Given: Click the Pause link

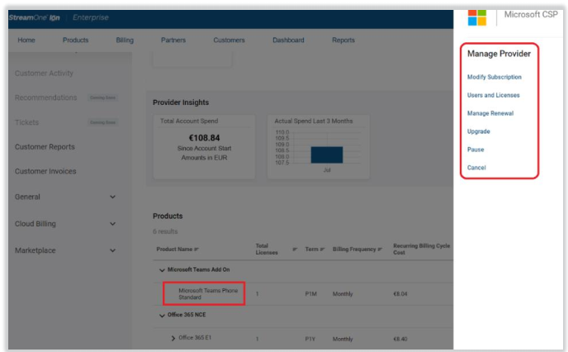Looking at the screenshot, I should pos(476,150).
